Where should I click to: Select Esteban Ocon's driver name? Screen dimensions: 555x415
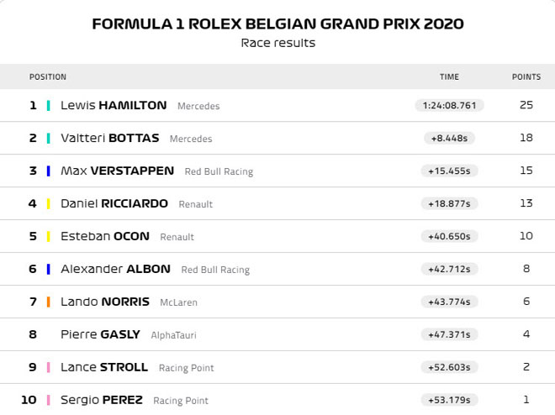point(105,236)
